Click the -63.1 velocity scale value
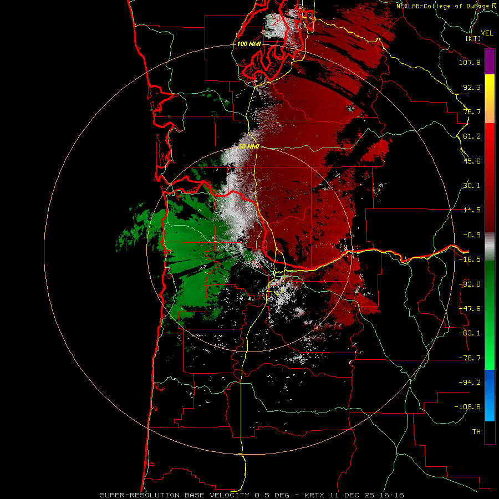The height and width of the screenshot is (499, 499). tap(470, 333)
